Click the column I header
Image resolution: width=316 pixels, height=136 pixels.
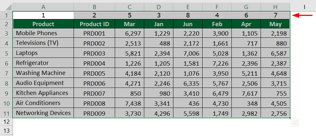[304, 7]
